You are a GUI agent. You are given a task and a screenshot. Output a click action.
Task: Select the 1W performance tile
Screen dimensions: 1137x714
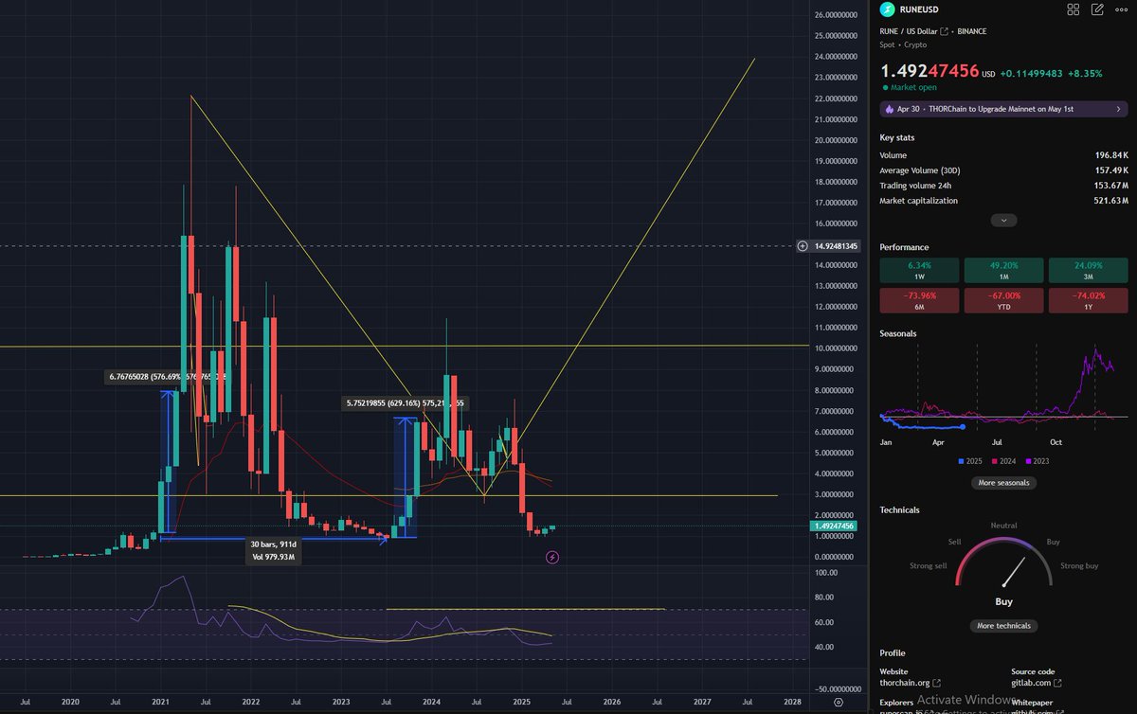coord(919,271)
